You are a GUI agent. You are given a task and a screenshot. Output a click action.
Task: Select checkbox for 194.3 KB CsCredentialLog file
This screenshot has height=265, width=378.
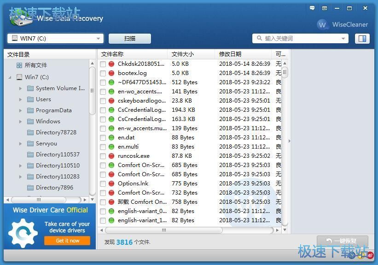pos(103,110)
